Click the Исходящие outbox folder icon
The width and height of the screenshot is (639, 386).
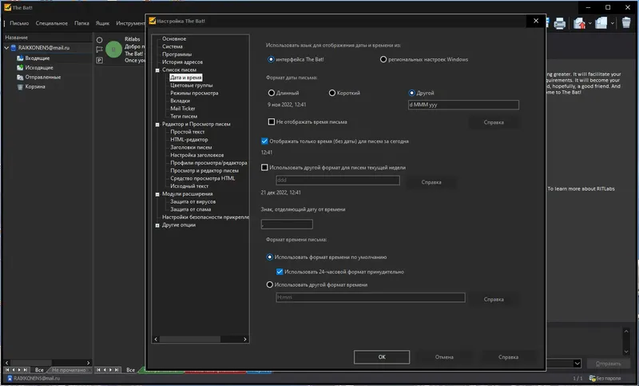(x=20, y=67)
